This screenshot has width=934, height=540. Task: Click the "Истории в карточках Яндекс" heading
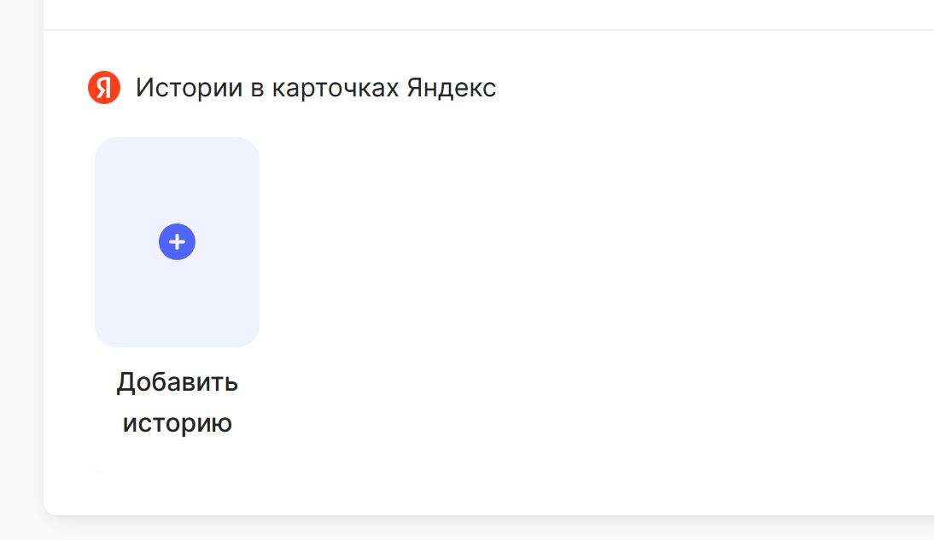click(x=316, y=88)
